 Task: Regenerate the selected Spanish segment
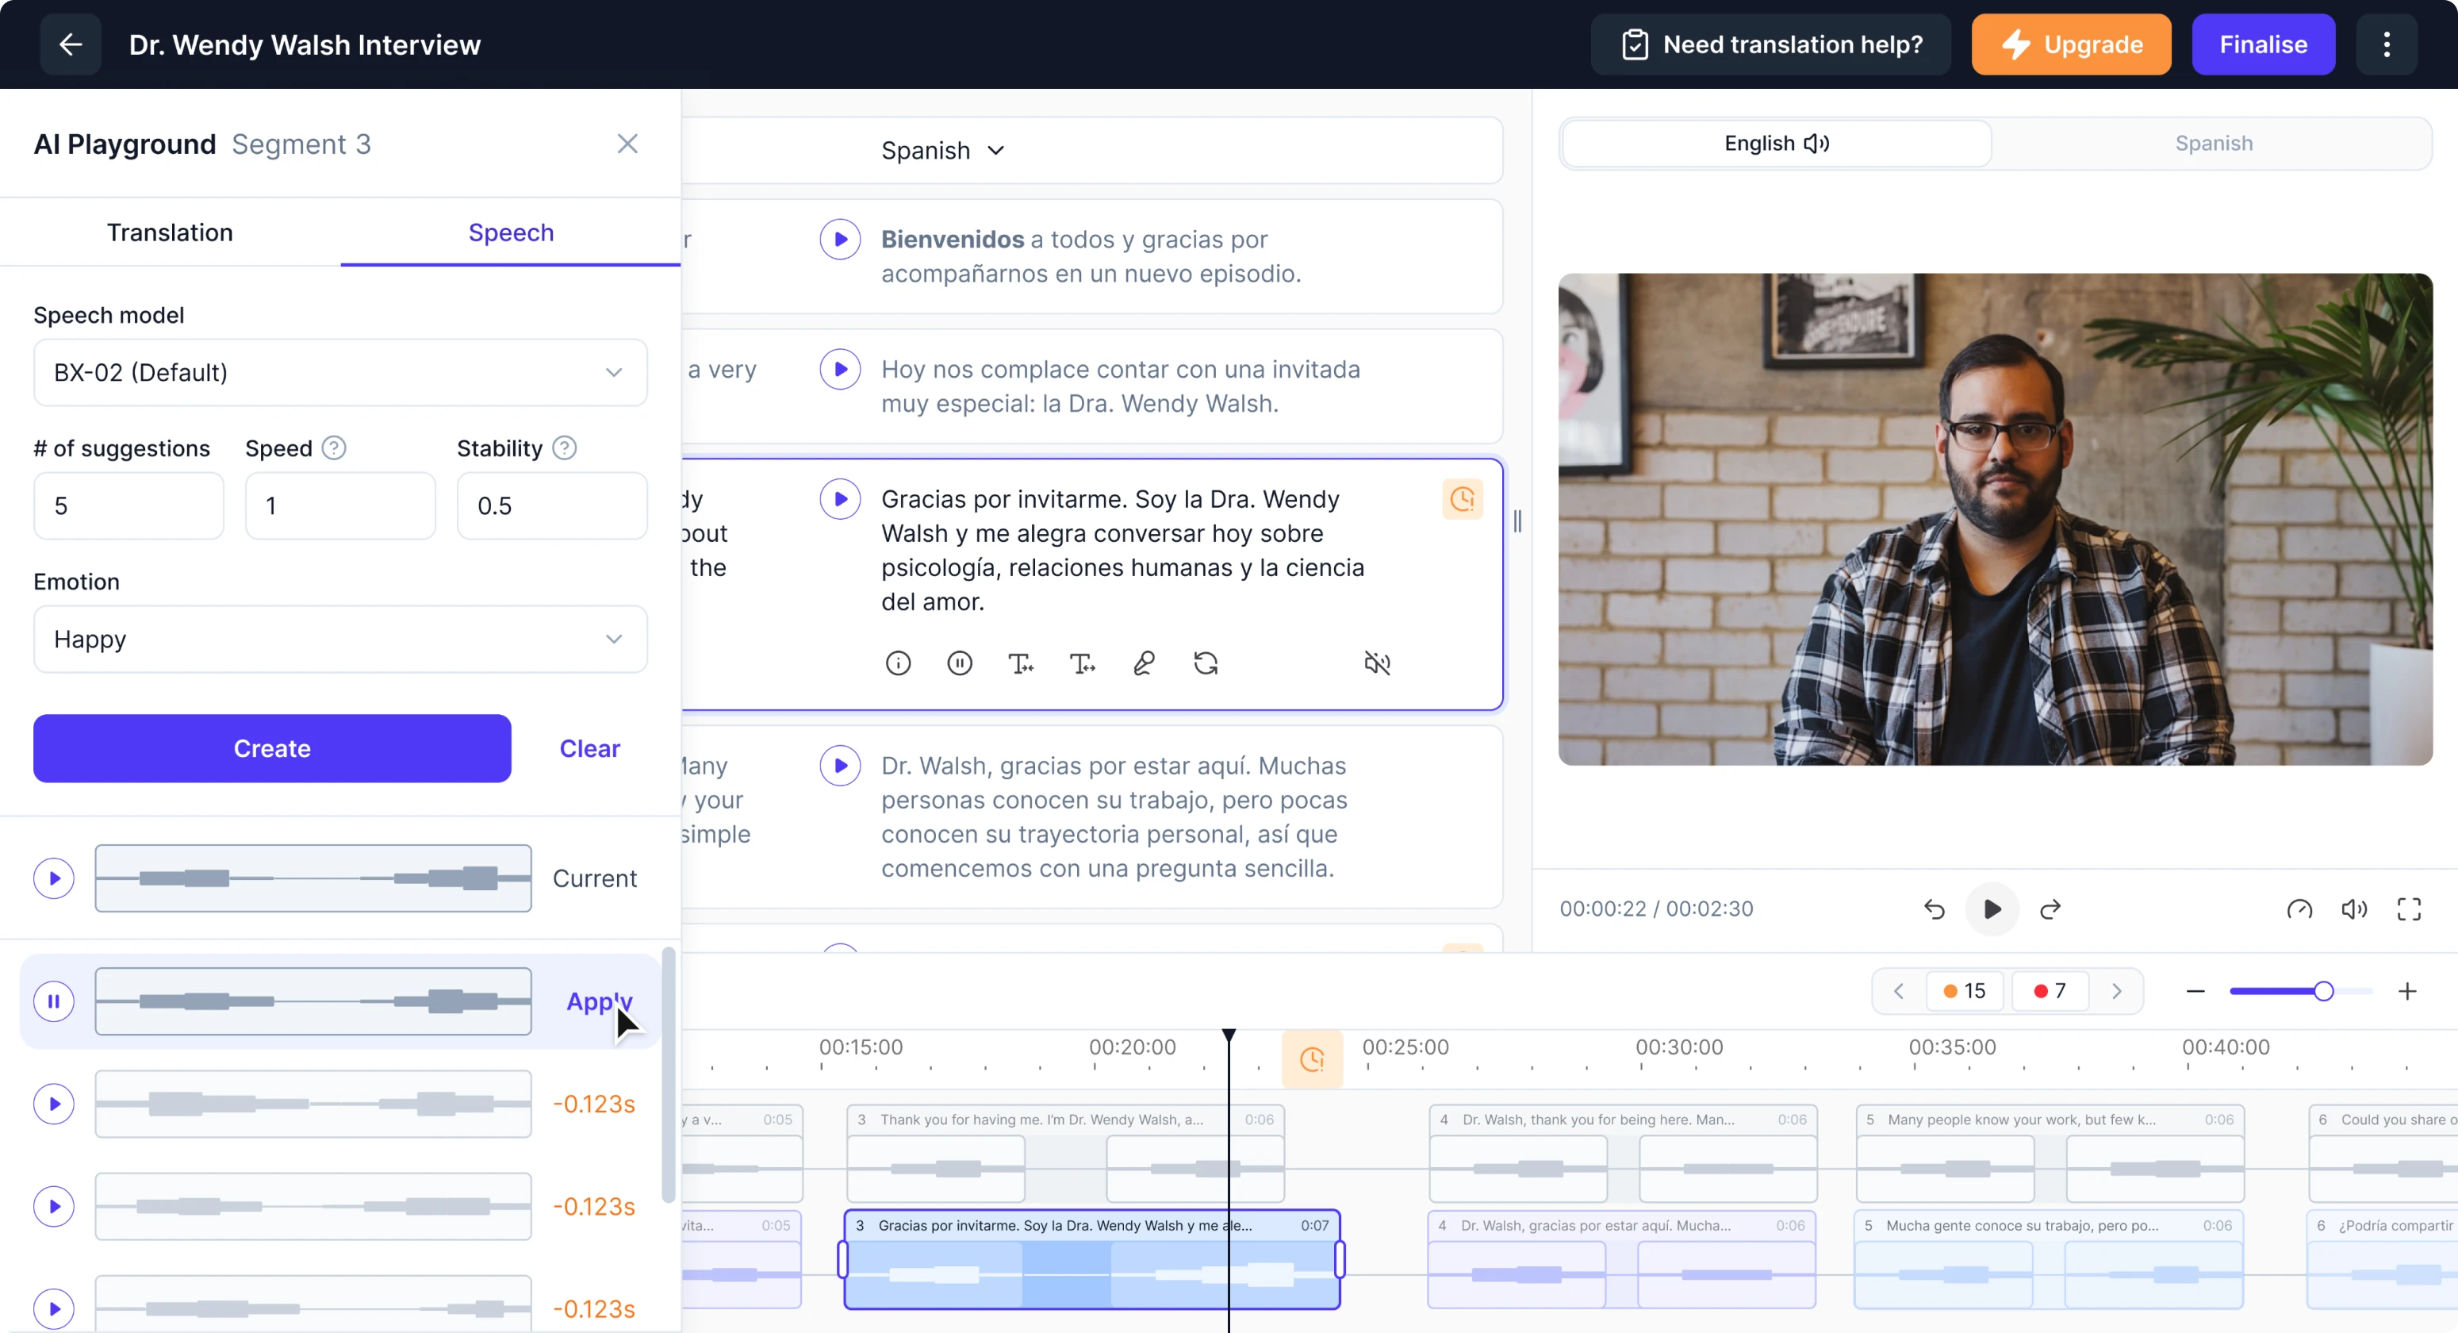(1206, 662)
